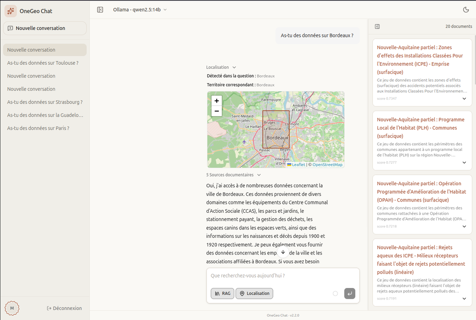Start a Nouvelle conversation with top button
476x320 pixels.
pyautogui.click(x=45, y=28)
